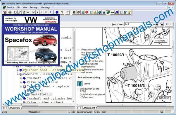Open the 'Installation' page in the tree
This screenshot has width=176, height=115.
41,94
